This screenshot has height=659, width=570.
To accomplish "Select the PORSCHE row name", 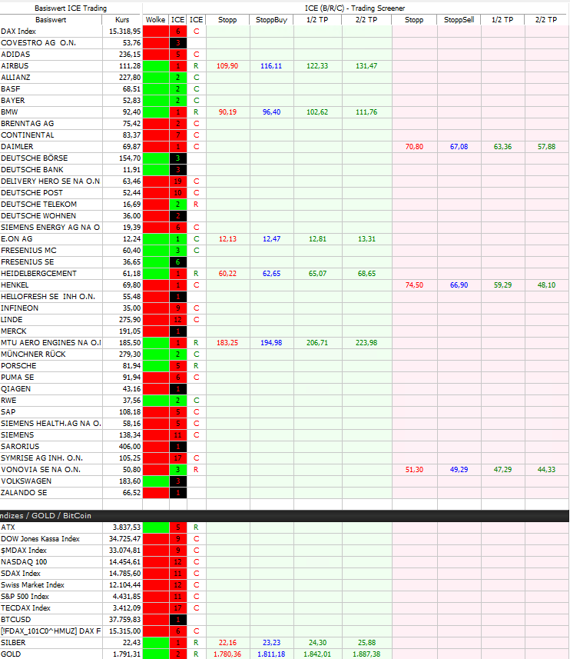I will click(18, 366).
